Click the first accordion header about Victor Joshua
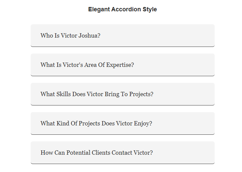This screenshot has width=242, height=172. [123, 36]
